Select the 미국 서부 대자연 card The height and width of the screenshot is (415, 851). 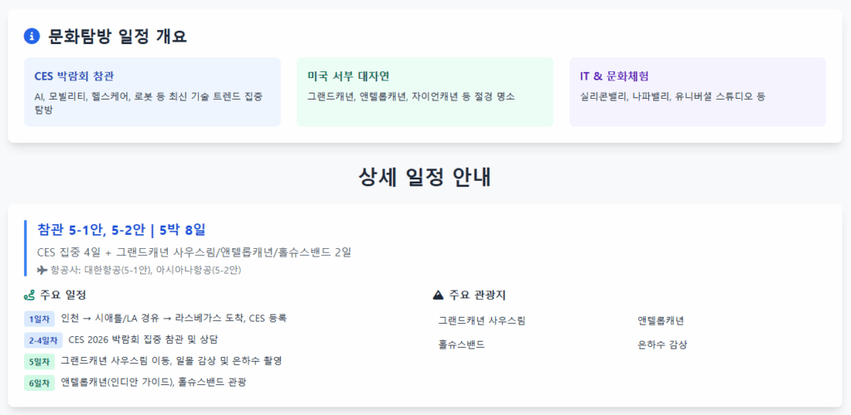[x=425, y=92]
